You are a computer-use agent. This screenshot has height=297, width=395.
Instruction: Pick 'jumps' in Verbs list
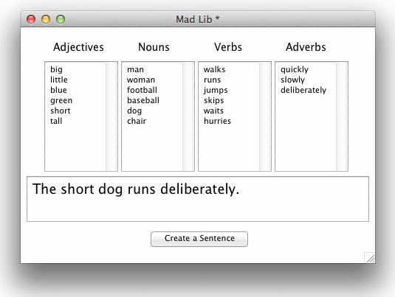click(x=216, y=91)
